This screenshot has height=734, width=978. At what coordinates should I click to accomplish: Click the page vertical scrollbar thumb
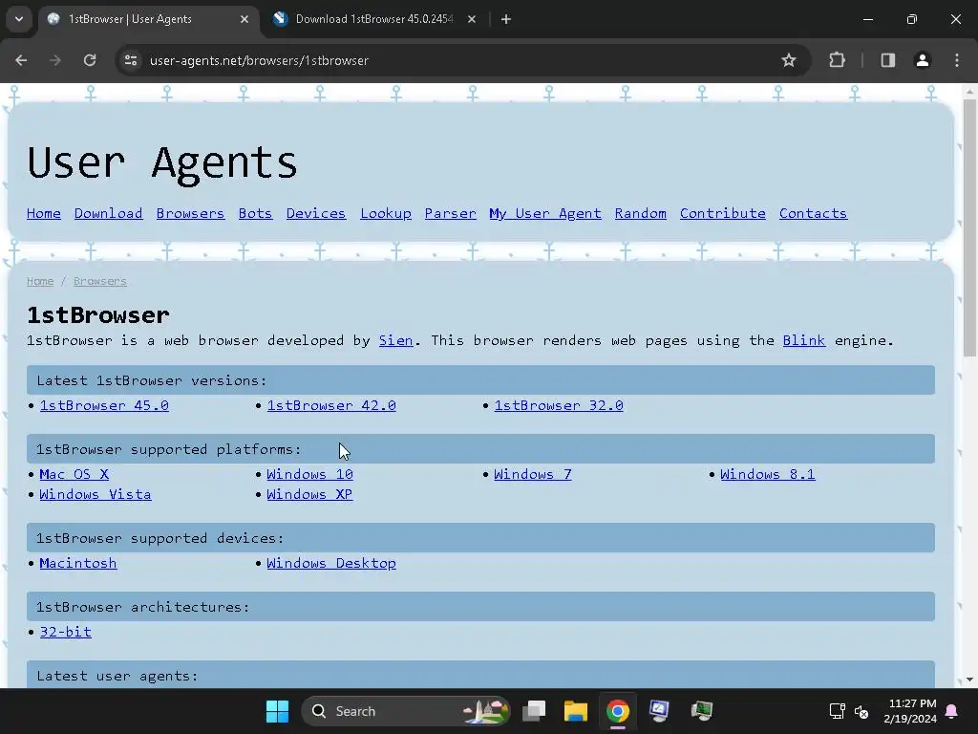969,227
